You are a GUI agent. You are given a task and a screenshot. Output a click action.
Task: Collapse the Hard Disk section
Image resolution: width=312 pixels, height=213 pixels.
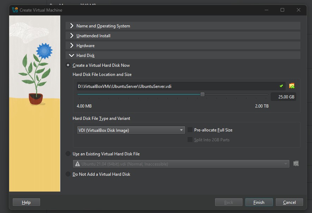click(x=72, y=56)
